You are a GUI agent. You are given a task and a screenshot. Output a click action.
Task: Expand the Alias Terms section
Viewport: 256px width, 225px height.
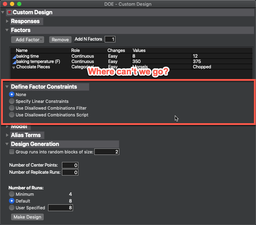pos(7,135)
